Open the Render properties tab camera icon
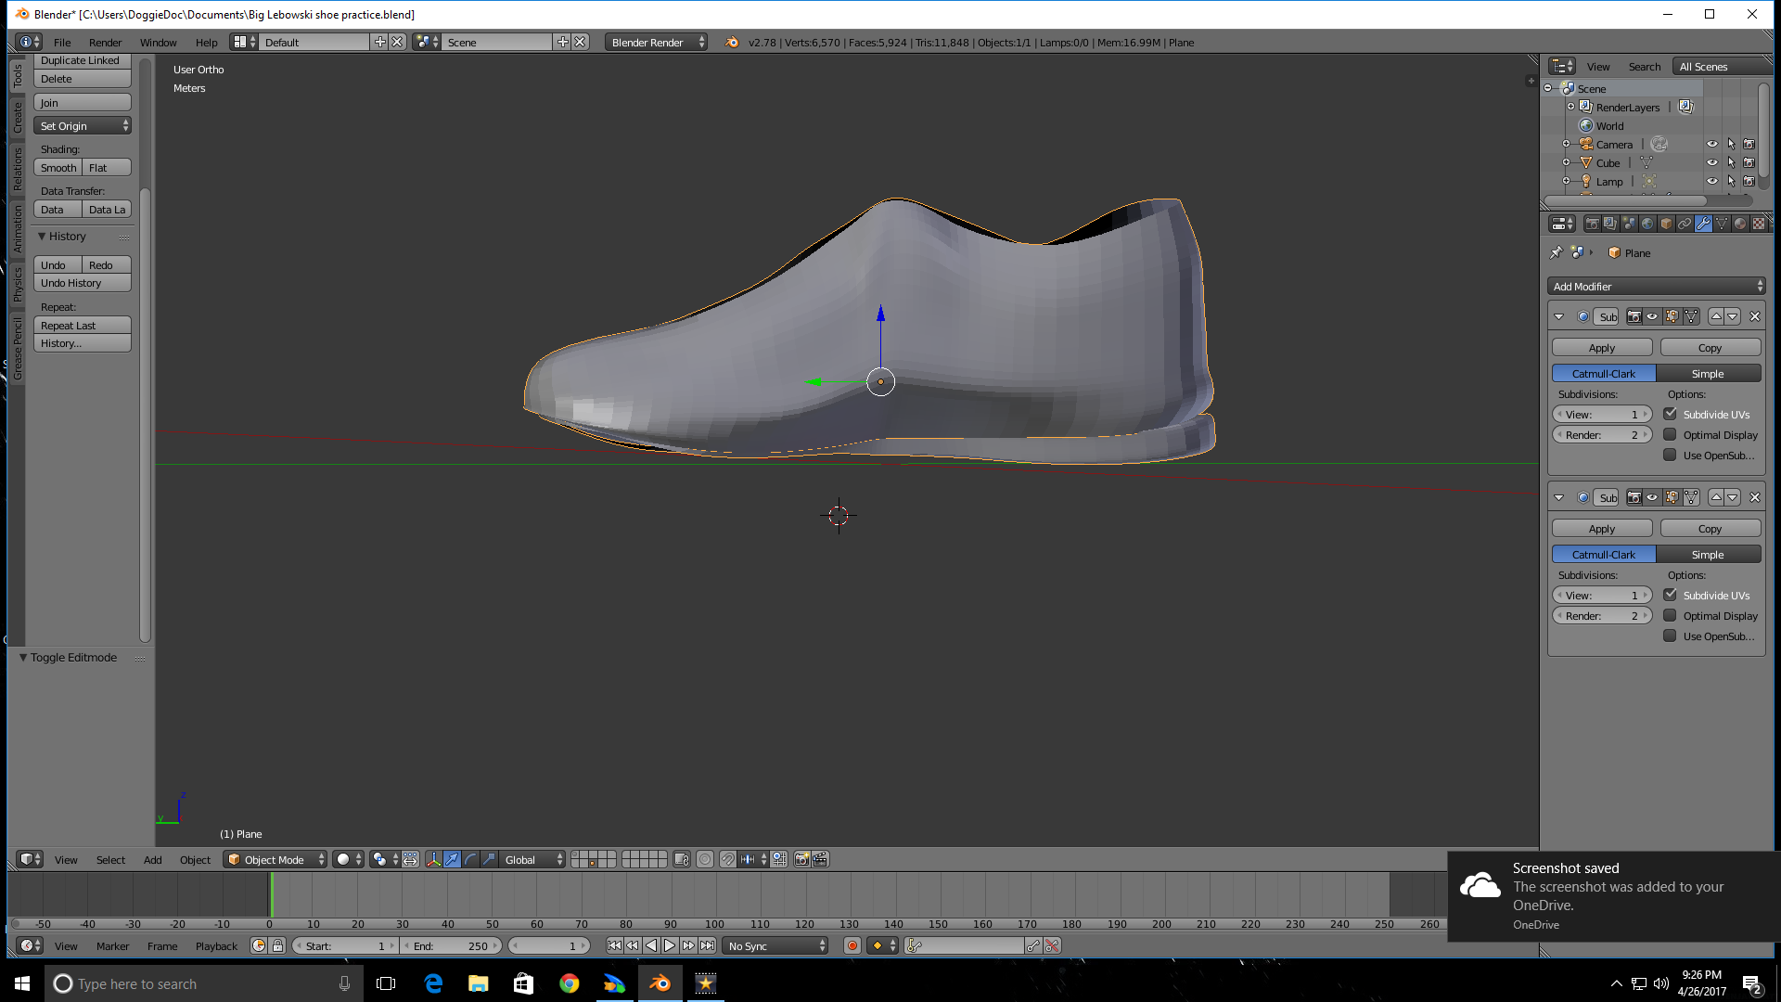This screenshot has width=1781, height=1002. tap(1592, 224)
